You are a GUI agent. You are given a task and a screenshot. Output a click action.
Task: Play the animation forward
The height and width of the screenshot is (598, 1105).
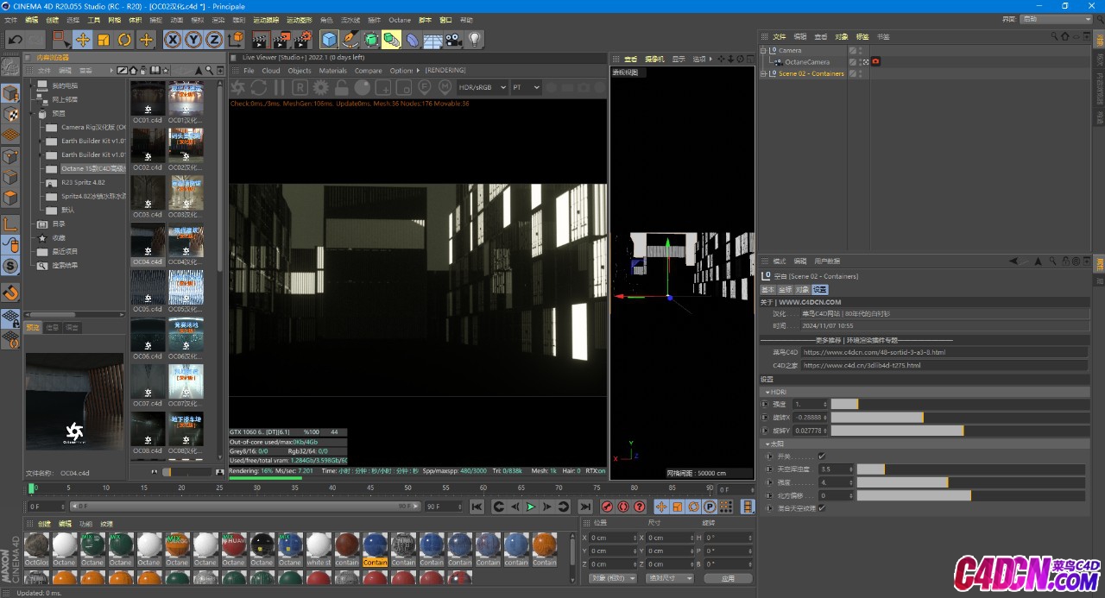pos(531,507)
